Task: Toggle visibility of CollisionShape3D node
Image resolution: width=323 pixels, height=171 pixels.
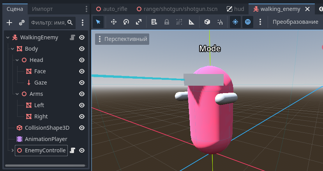Action: point(82,128)
